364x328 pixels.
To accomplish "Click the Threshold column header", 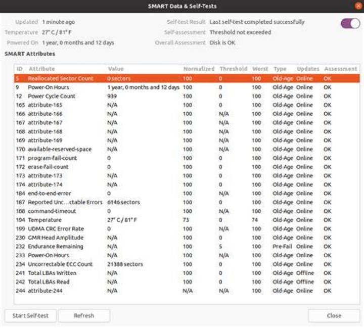I will (233, 69).
